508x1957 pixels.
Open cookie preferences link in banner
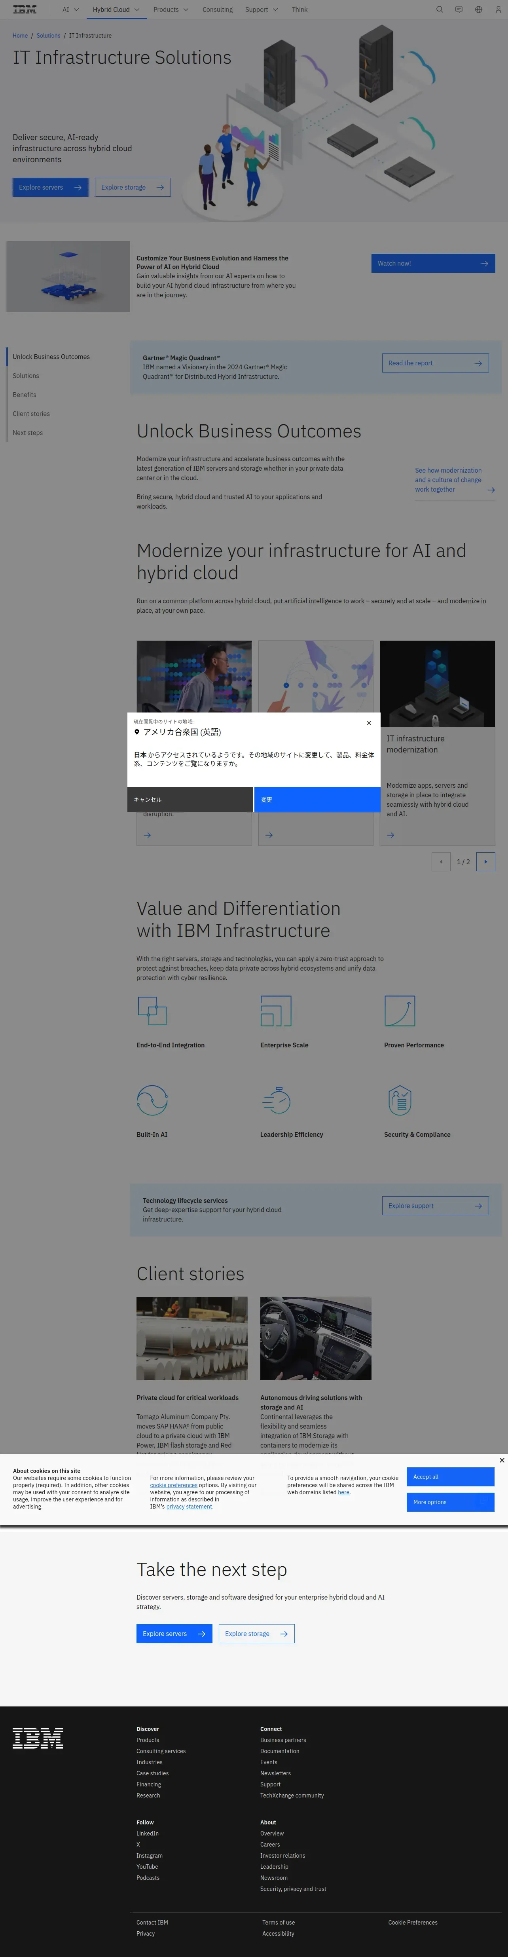click(x=173, y=1485)
